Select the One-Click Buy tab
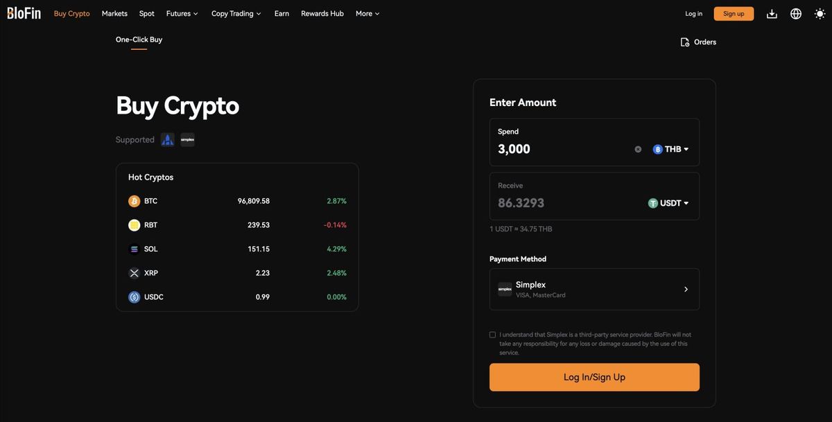The height and width of the screenshot is (422, 832). click(x=139, y=39)
